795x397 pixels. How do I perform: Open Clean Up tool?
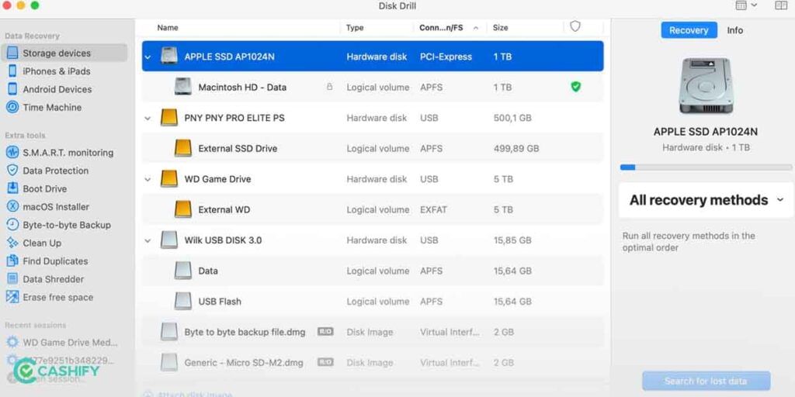click(42, 243)
